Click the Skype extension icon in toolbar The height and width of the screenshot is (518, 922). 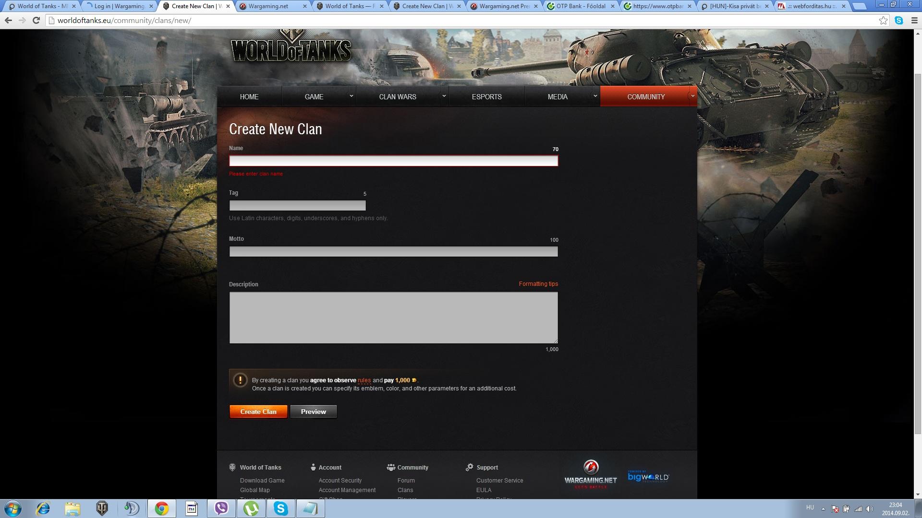coord(899,21)
